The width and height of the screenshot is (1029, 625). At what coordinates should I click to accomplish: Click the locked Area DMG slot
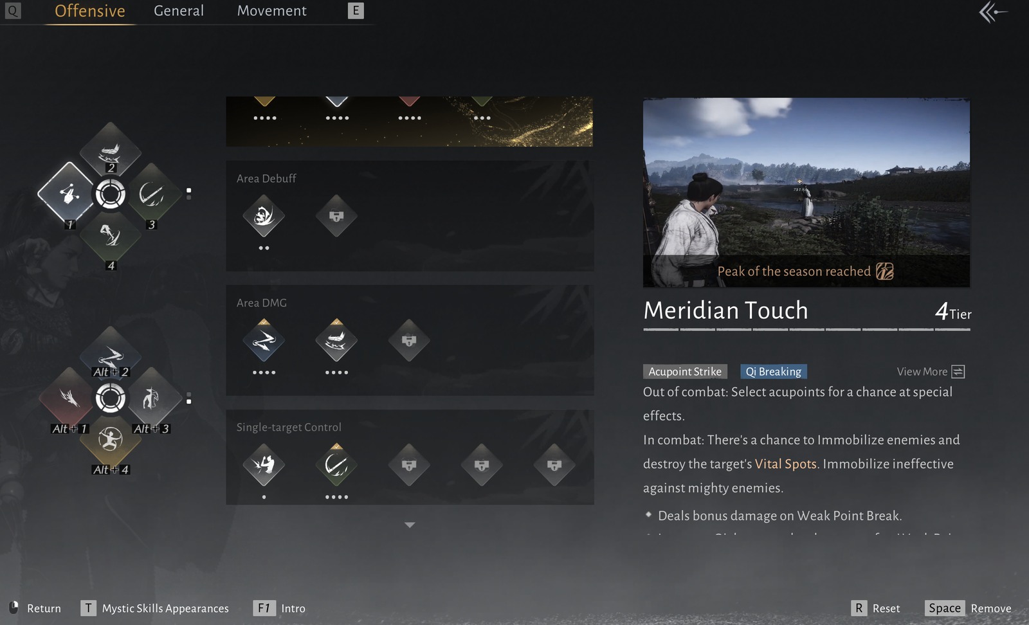(x=409, y=340)
